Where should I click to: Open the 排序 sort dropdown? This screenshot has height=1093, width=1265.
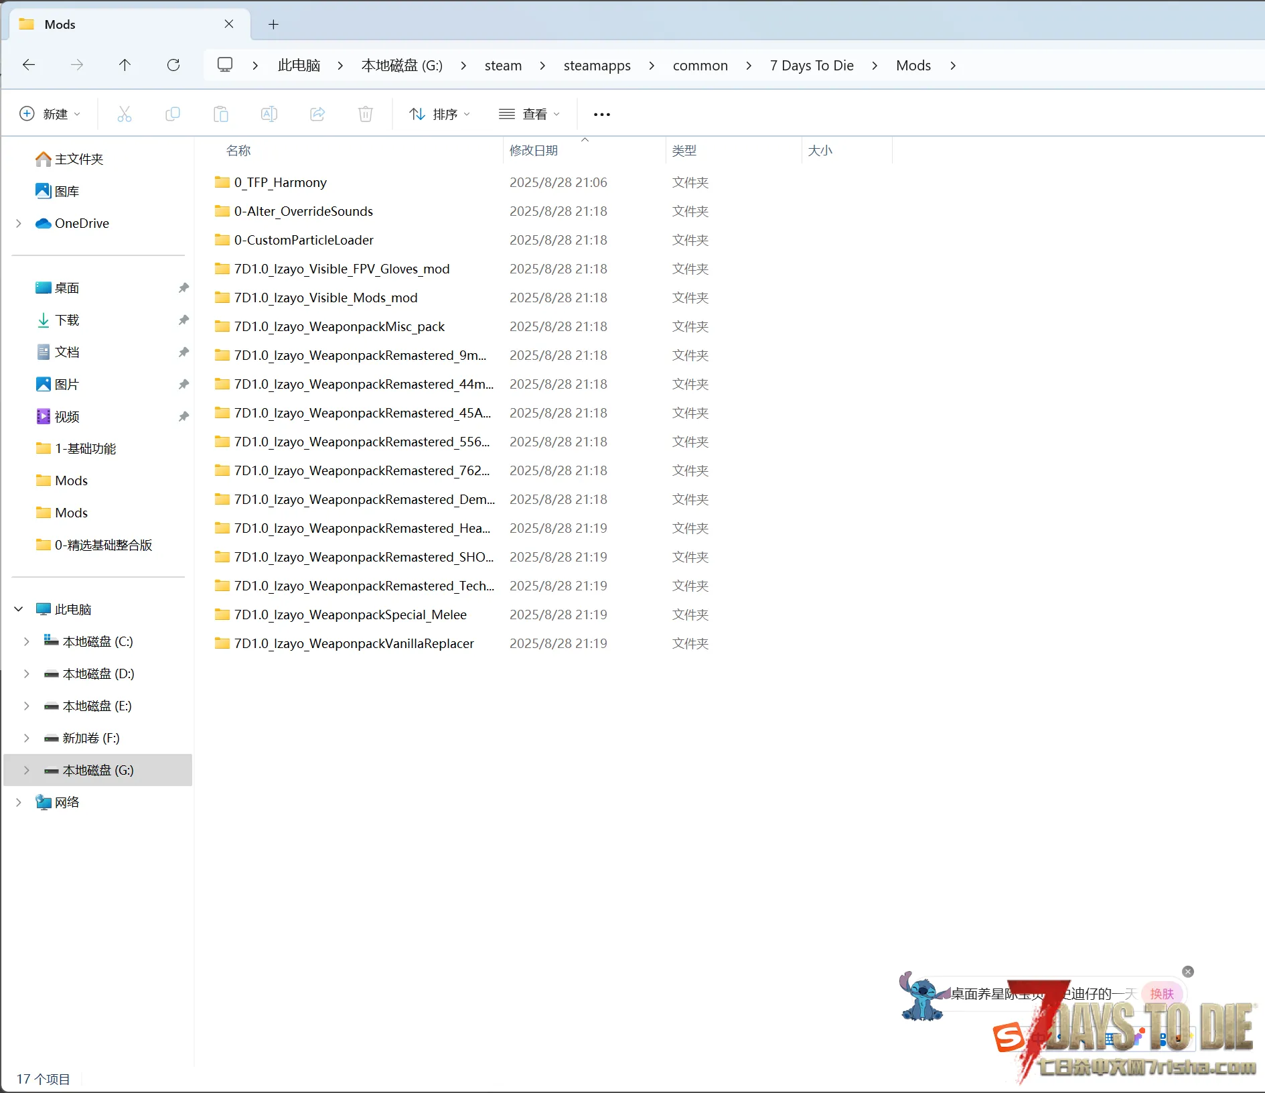(439, 115)
